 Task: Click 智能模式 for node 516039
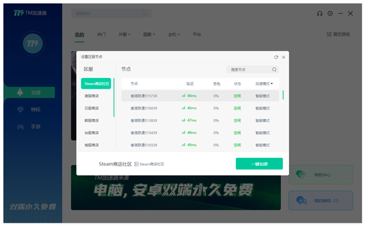(263, 108)
